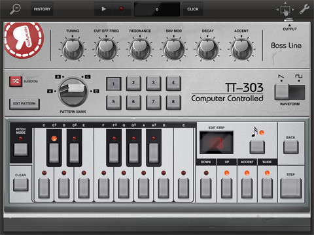This screenshot has width=314, height=235.
Task: Tap the A# black key button
Action: pyautogui.click(x=154, y=153)
